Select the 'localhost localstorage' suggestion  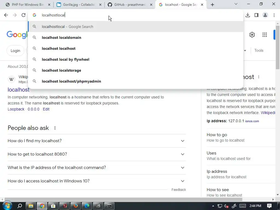(136, 70)
